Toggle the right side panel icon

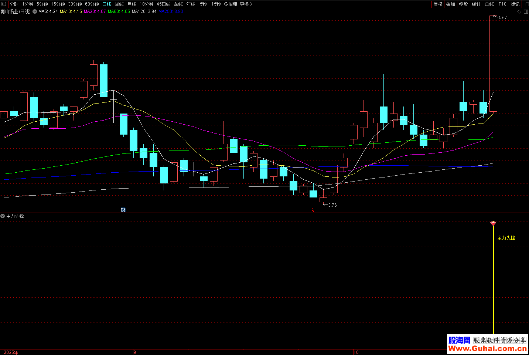[526, 12]
